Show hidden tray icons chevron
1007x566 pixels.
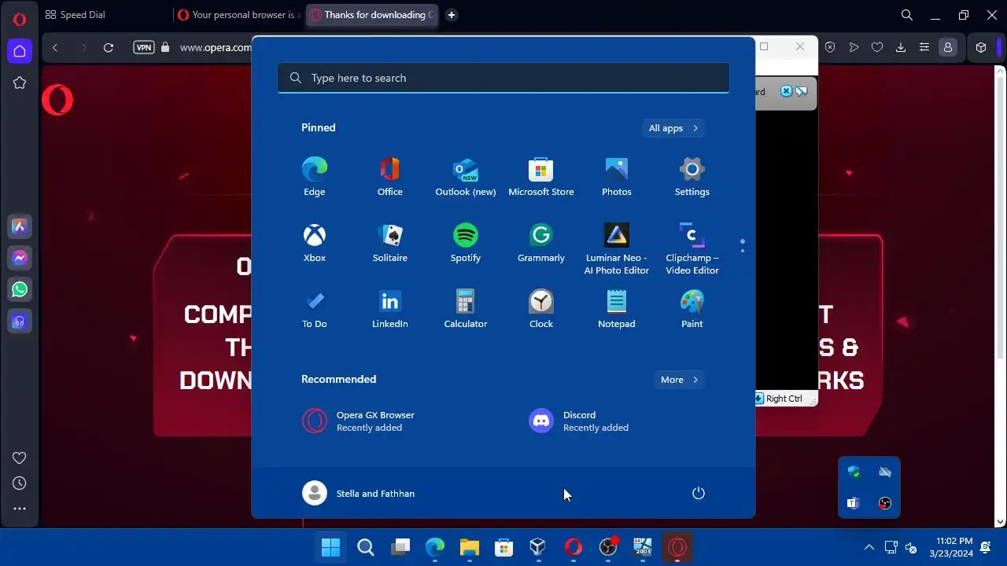tap(869, 547)
